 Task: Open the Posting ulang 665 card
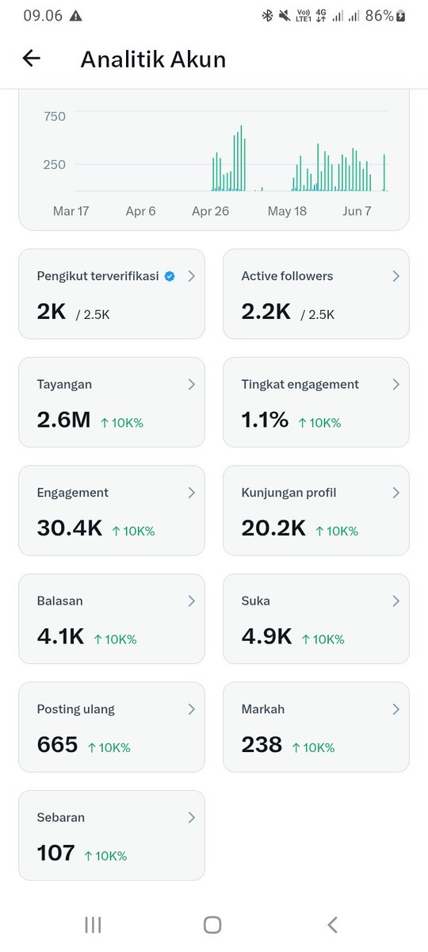point(112,727)
